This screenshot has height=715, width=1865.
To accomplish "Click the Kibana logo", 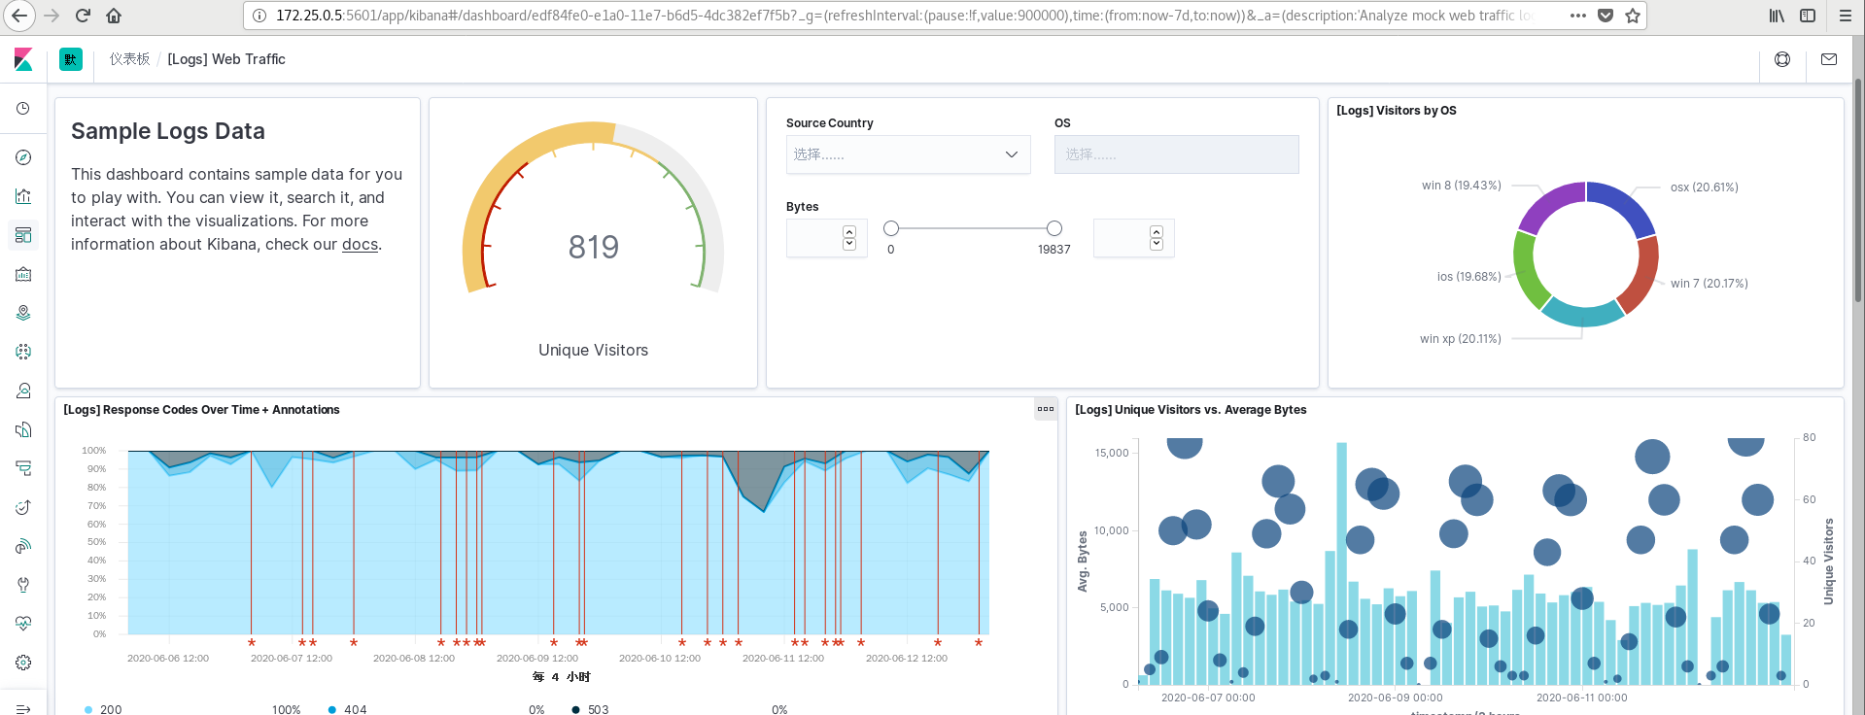I will (23, 59).
